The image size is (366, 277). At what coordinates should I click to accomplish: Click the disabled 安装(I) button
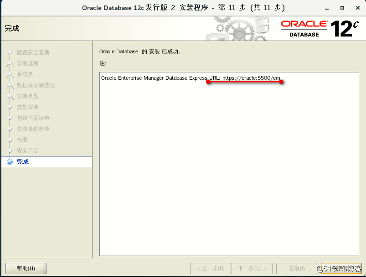point(296,268)
